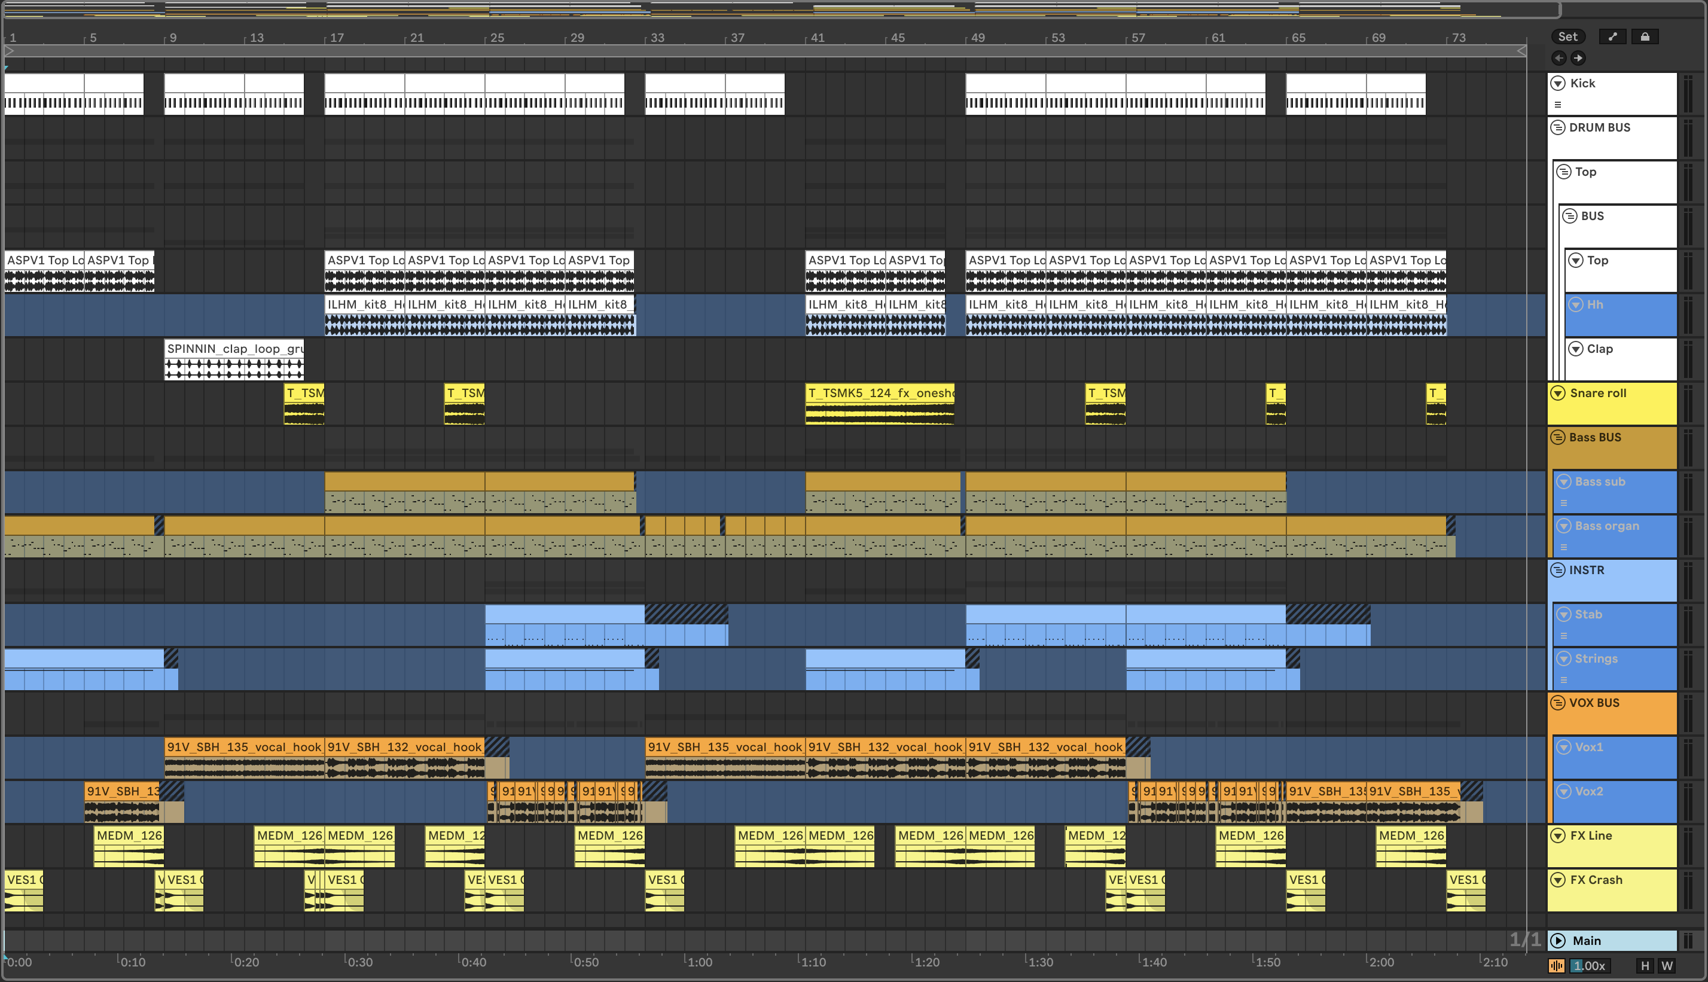Click the Bass sub lane lines icon

click(1564, 503)
